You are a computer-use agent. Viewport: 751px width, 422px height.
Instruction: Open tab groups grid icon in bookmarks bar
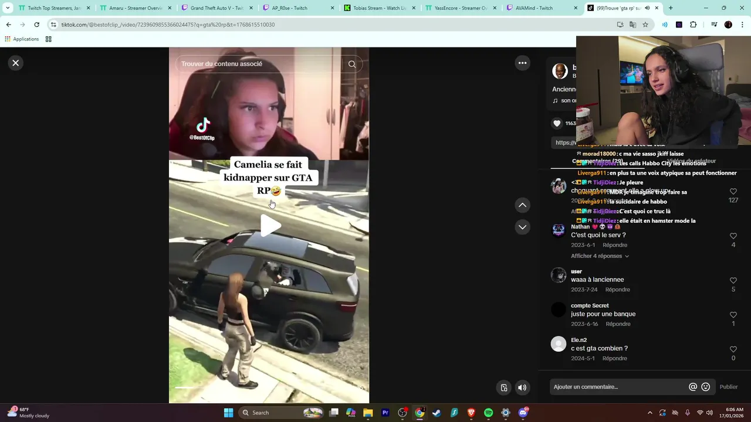(49, 39)
